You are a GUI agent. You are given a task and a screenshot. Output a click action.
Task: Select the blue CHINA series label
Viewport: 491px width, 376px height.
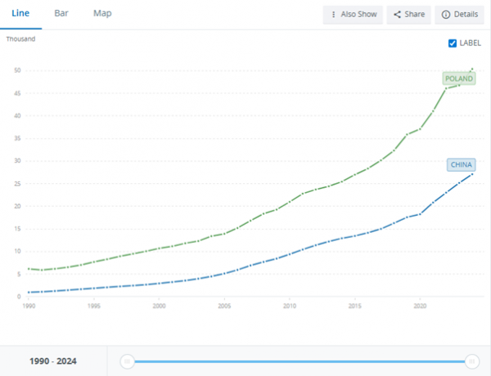[x=462, y=165]
